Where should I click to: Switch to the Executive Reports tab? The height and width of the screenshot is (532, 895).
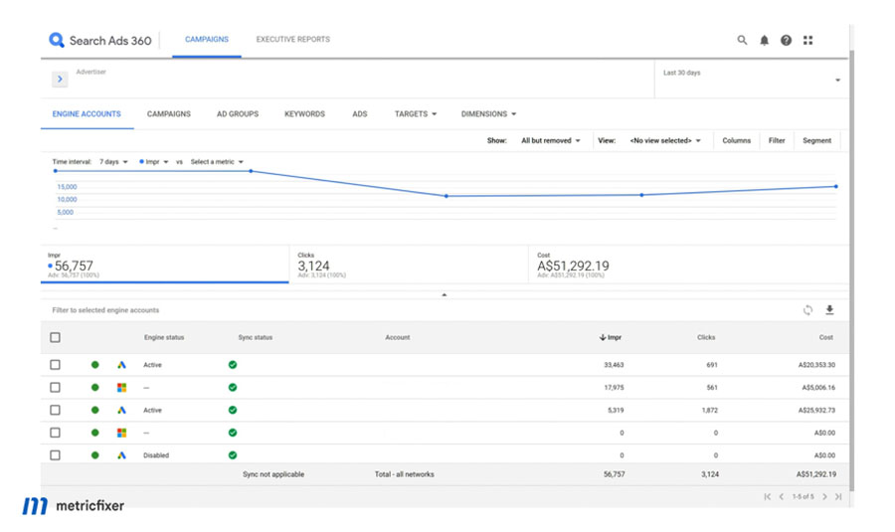click(292, 40)
